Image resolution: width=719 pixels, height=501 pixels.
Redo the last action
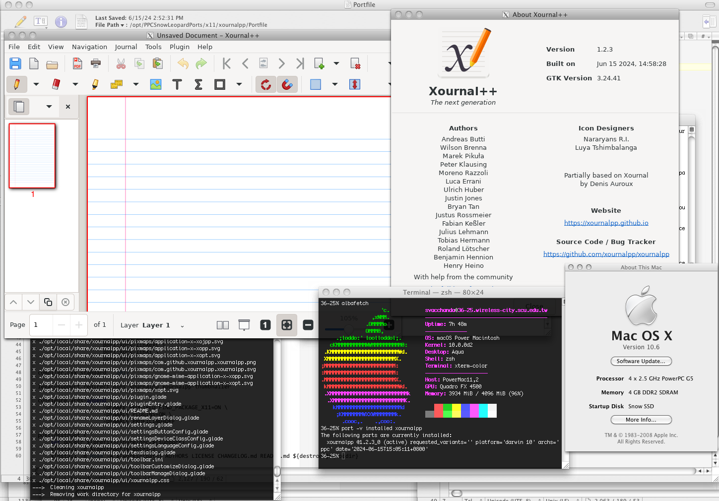tap(201, 63)
